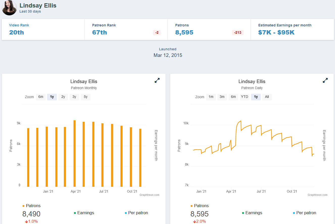Screen dimensions: 335x224
Task: Open the Video Rank link
Action: click(19, 25)
